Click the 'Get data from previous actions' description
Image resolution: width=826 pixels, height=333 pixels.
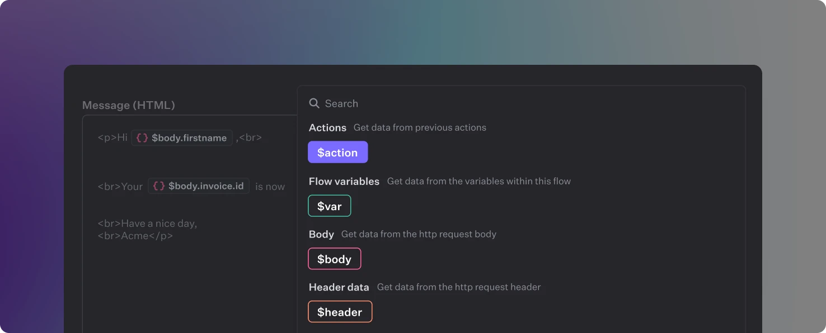point(419,127)
